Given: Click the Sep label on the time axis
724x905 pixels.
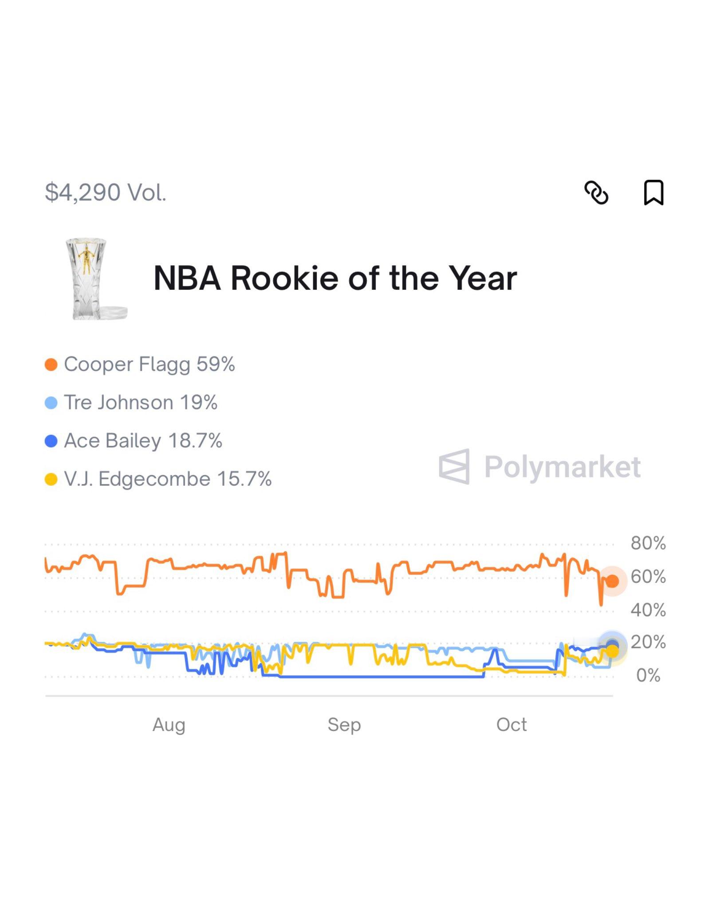Looking at the screenshot, I should click(x=344, y=725).
